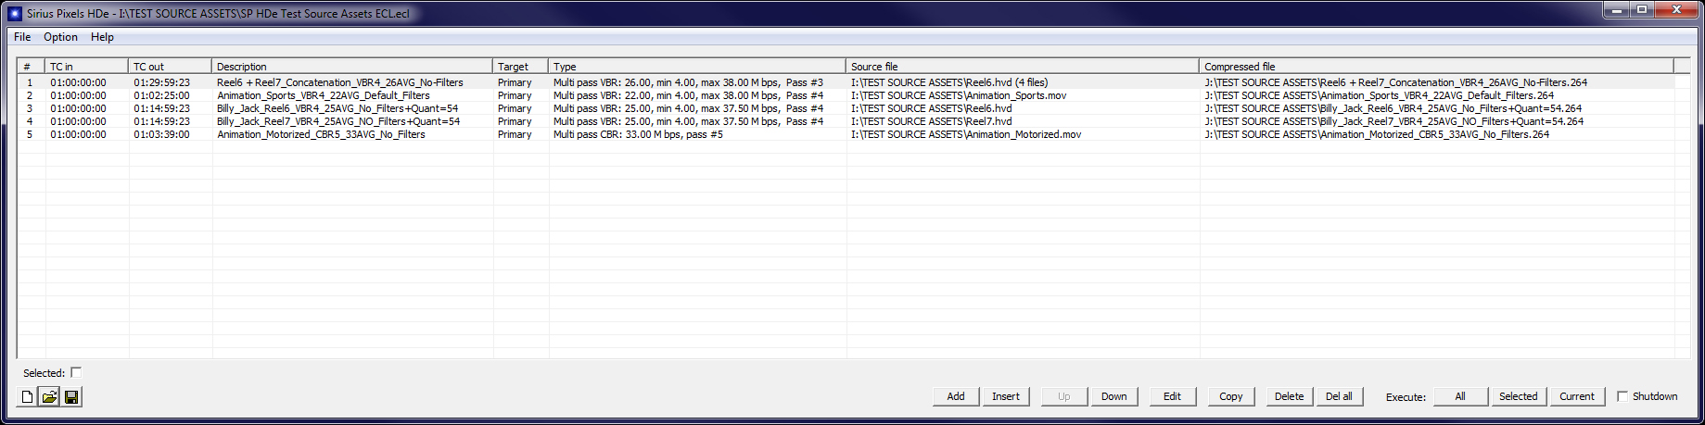Click the Copy button
The width and height of the screenshot is (1705, 425).
point(1231,396)
